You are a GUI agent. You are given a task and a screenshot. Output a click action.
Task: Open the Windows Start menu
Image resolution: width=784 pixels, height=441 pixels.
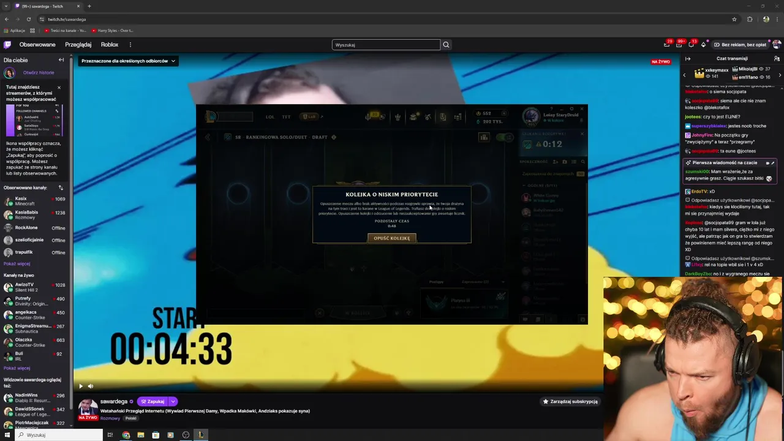(7, 435)
